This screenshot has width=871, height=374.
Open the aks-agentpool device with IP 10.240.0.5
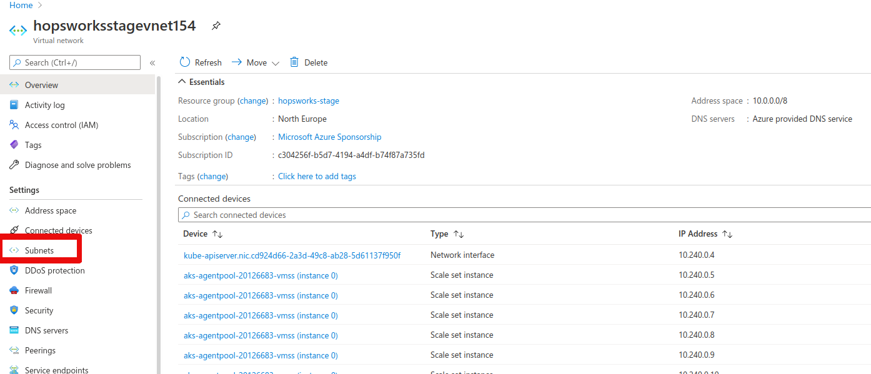(261, 275)
